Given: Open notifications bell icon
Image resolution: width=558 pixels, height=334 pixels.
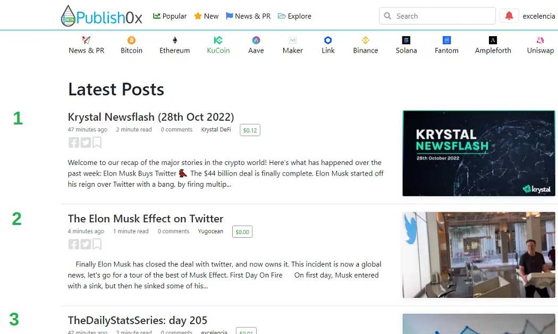Looking at the screenshot, I should [509, 15].
